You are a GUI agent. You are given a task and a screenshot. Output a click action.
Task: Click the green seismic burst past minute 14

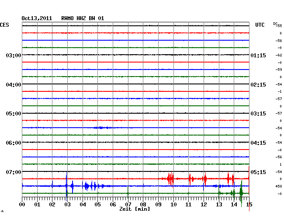[x=241, y=193]
